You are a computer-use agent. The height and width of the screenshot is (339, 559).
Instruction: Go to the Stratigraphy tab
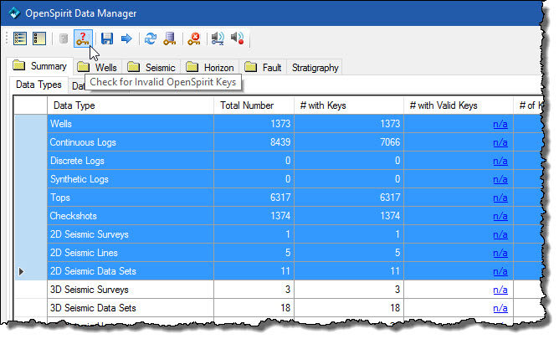(x=315, y=67)
